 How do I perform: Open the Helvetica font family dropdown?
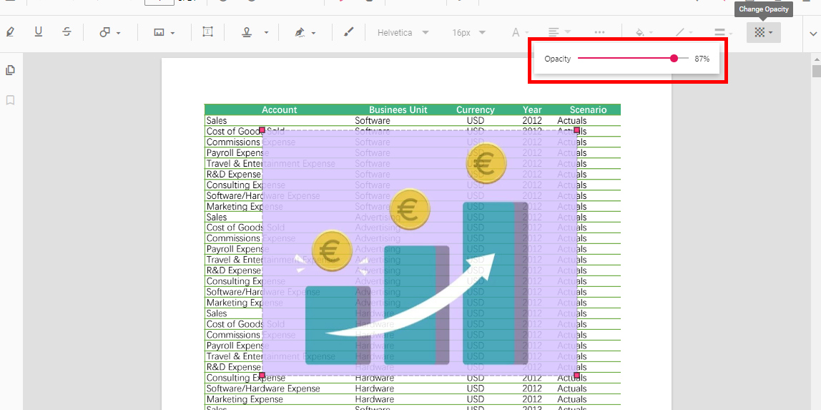(x=403, y=32)
